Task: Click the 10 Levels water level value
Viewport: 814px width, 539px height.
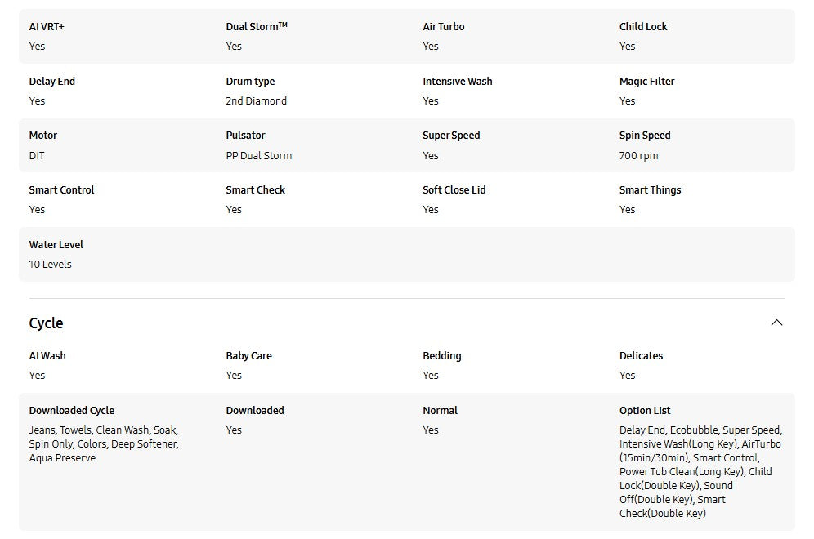Action: click(50, 264)
